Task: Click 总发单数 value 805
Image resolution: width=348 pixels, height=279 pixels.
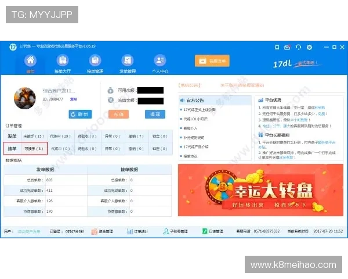Action: (49, 180)
